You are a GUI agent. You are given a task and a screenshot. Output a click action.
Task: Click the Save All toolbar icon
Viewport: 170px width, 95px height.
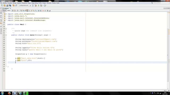(10, 5)
